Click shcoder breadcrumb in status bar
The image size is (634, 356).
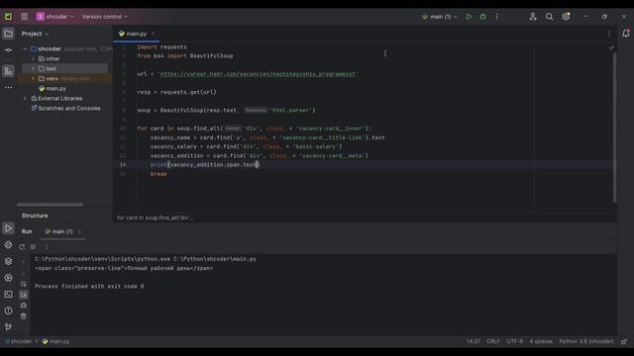click(x=18, y=341)
